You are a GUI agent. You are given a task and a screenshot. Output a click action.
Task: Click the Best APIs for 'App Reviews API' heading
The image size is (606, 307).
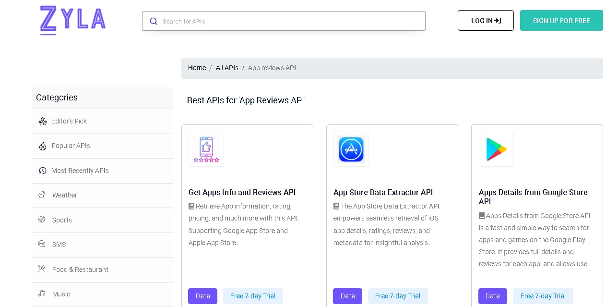[x=246, y=100]
